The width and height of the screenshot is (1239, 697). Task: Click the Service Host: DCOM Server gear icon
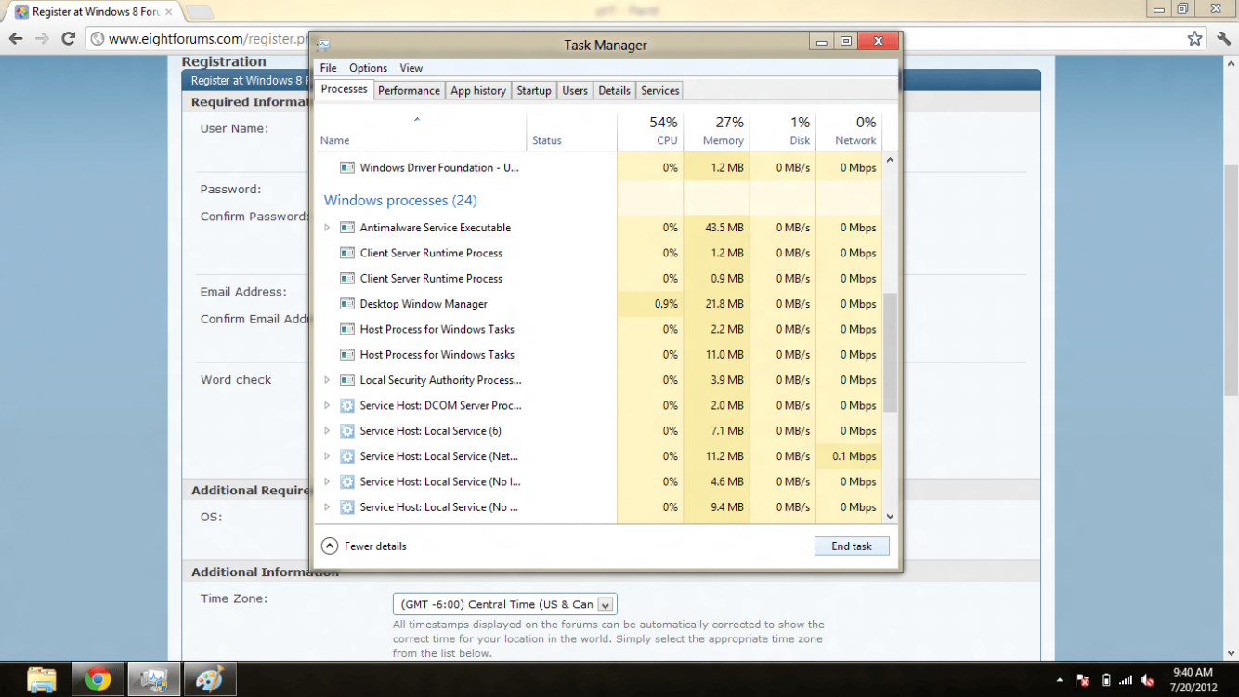[x=347, y=405]
